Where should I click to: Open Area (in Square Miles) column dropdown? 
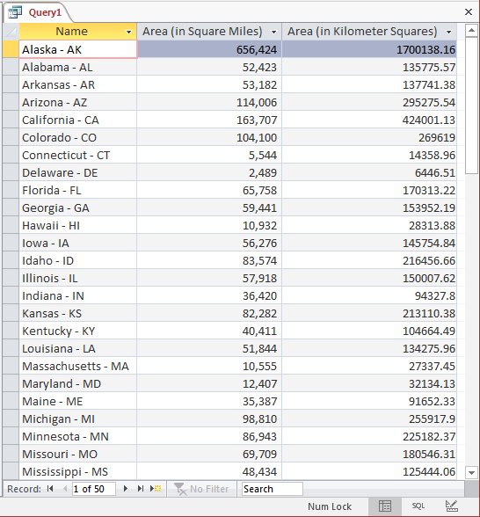point(273,32)
